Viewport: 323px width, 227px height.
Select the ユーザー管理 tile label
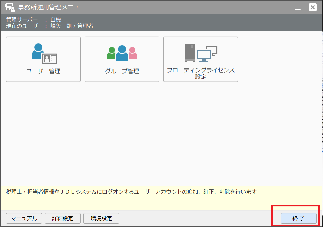click(43, 71)
